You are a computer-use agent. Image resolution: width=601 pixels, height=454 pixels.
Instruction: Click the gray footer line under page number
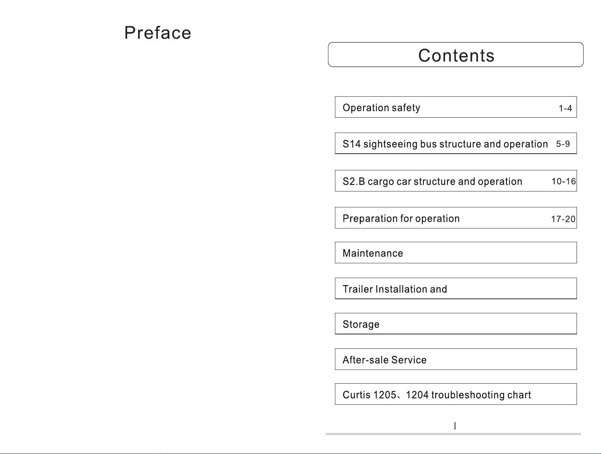click(x=453, y=434)
